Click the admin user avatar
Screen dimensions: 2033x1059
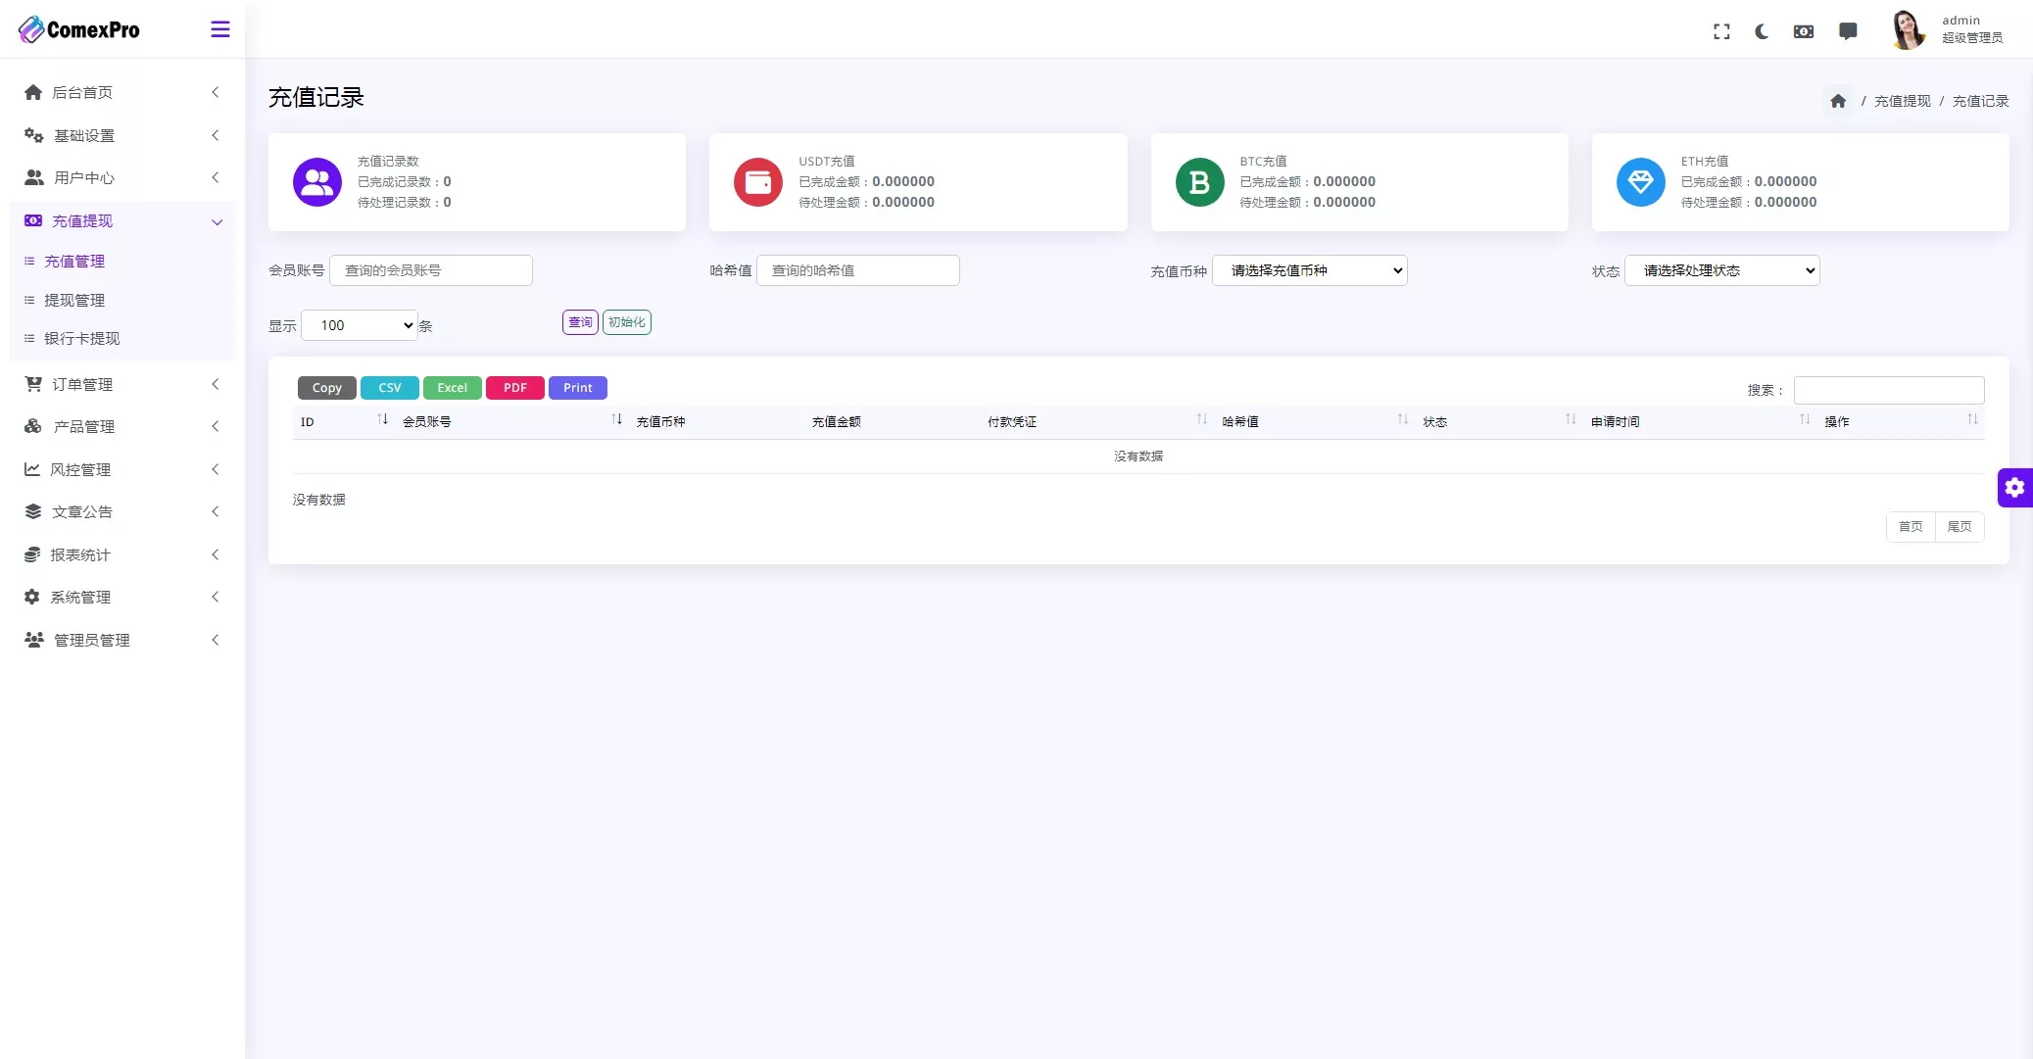tap(1907, 29)
